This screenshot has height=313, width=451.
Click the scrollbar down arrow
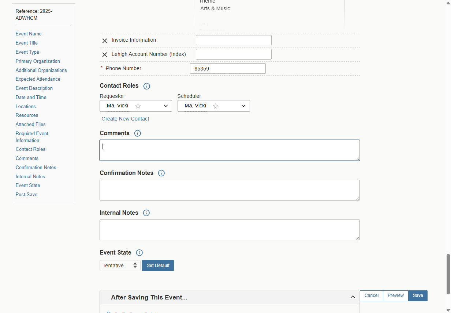pos(448,310)
